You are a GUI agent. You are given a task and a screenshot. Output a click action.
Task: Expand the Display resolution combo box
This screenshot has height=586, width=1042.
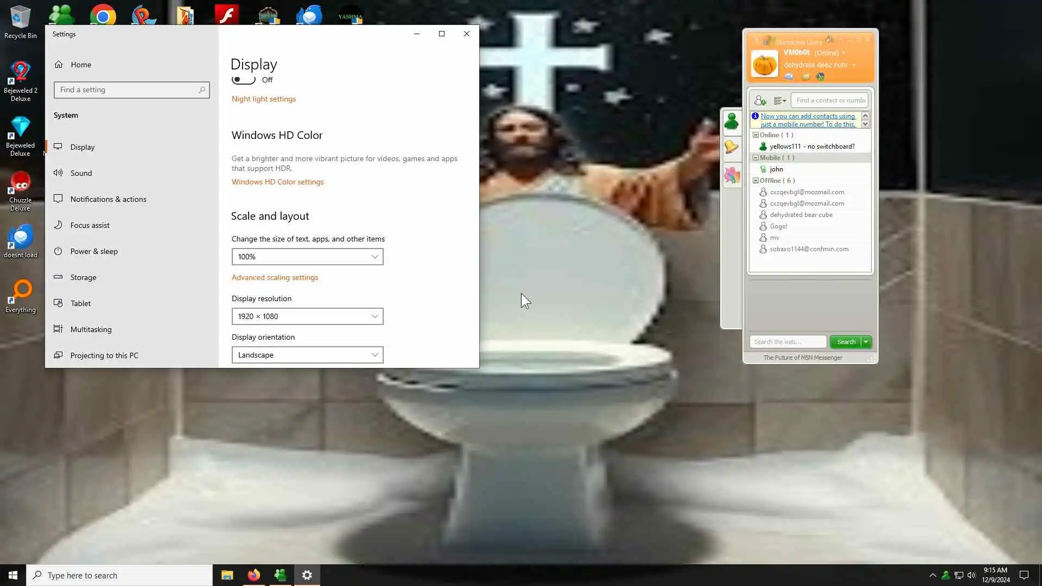click(307, 316)
